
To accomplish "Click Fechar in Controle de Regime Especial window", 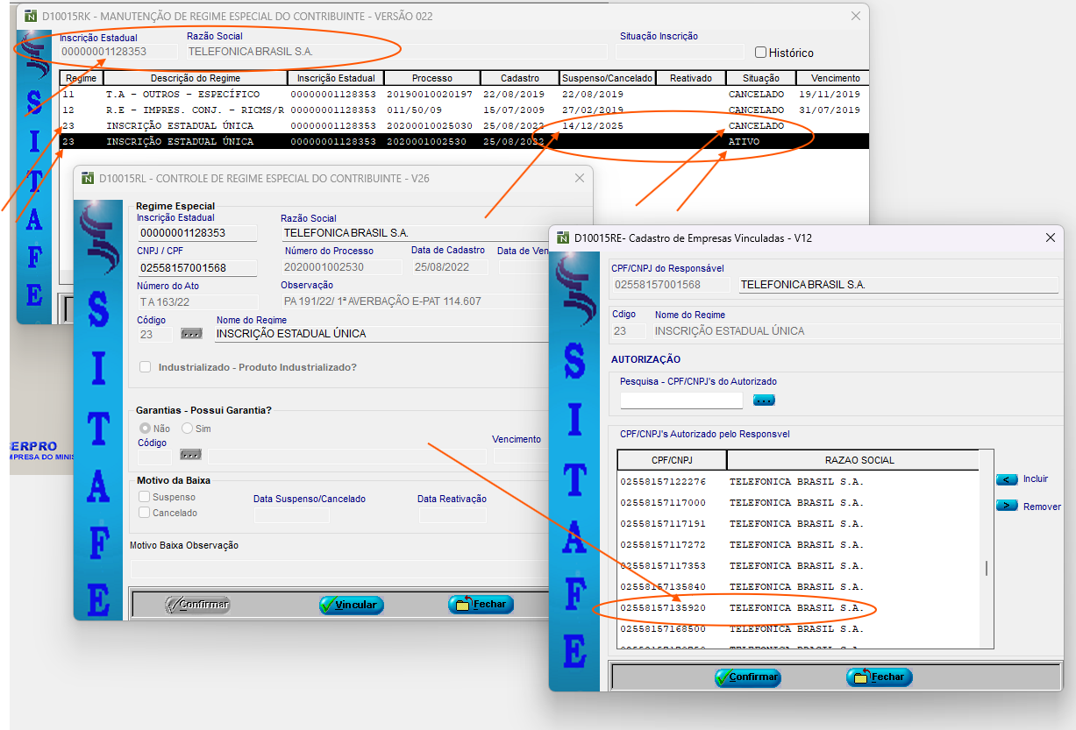I will [481, 605].
